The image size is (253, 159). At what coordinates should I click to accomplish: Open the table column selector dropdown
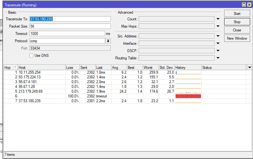[x=250, y=68]
